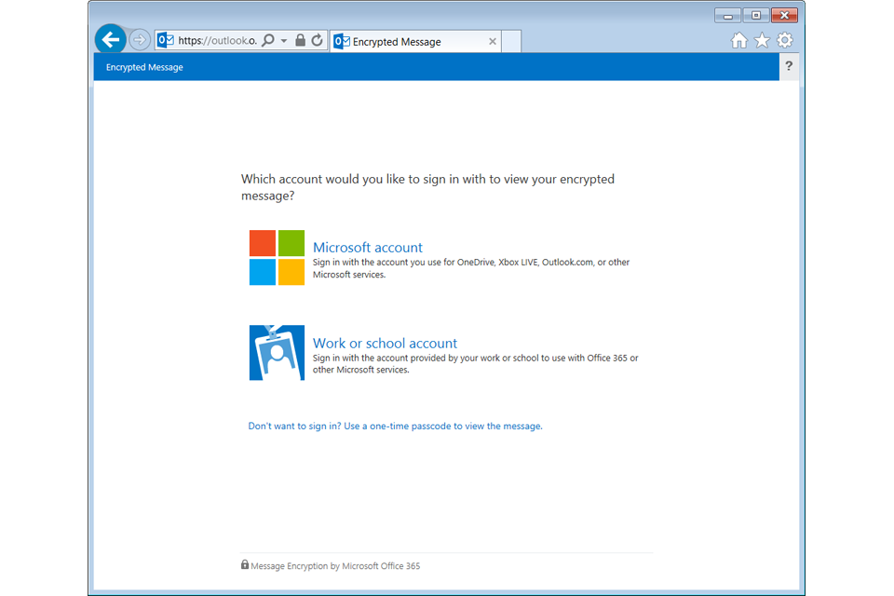The height and width of the screenshot is (596, 894).
Task: Use a one-time passcode link
Action: [395, 427]
